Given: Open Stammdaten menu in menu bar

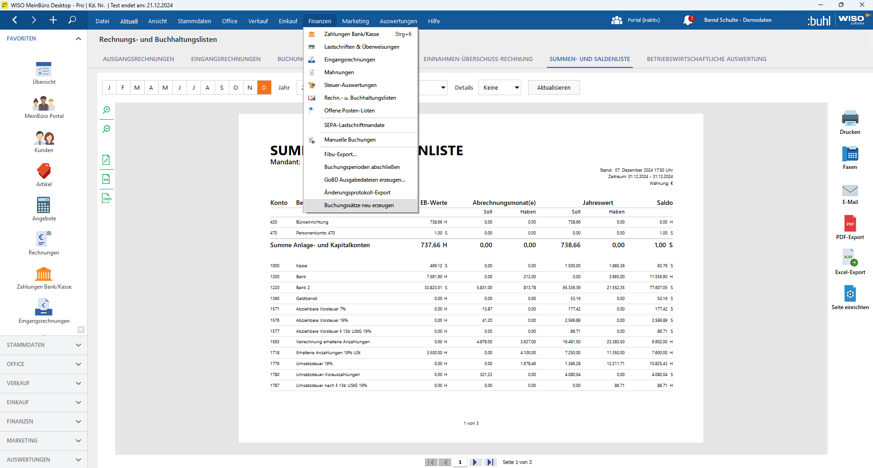Looking at the screenshot, I should 194,21.
